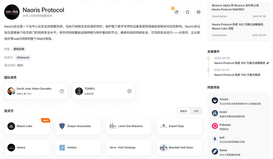Click the Holt Xchange logo
This screenshot has height=159, width=273.
click(113, 148)
